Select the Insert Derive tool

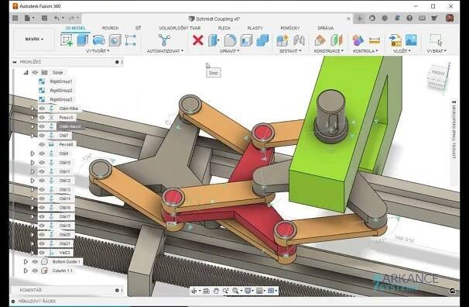(x=395, y=40)
